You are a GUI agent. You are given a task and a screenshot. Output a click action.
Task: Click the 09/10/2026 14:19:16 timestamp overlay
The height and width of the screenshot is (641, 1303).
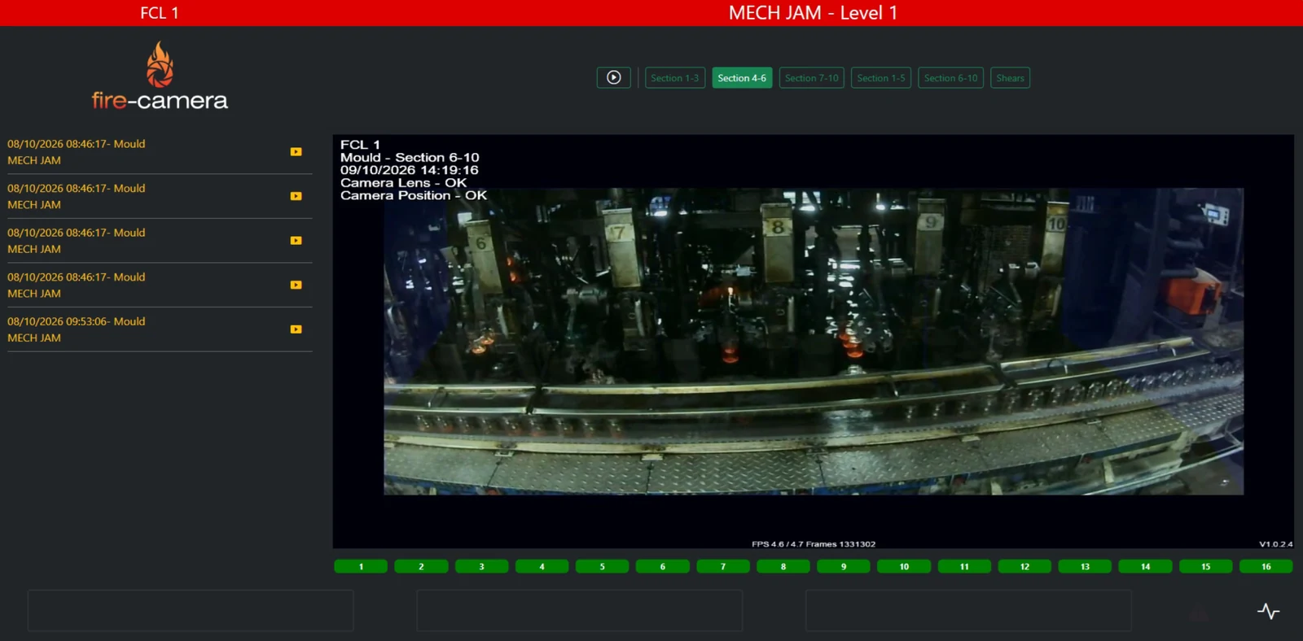pyautogui.click(x=410, y=170)
